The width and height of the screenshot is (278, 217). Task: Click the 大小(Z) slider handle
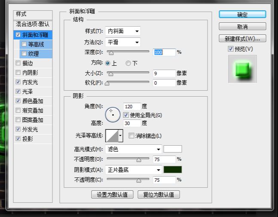(111, 74)
